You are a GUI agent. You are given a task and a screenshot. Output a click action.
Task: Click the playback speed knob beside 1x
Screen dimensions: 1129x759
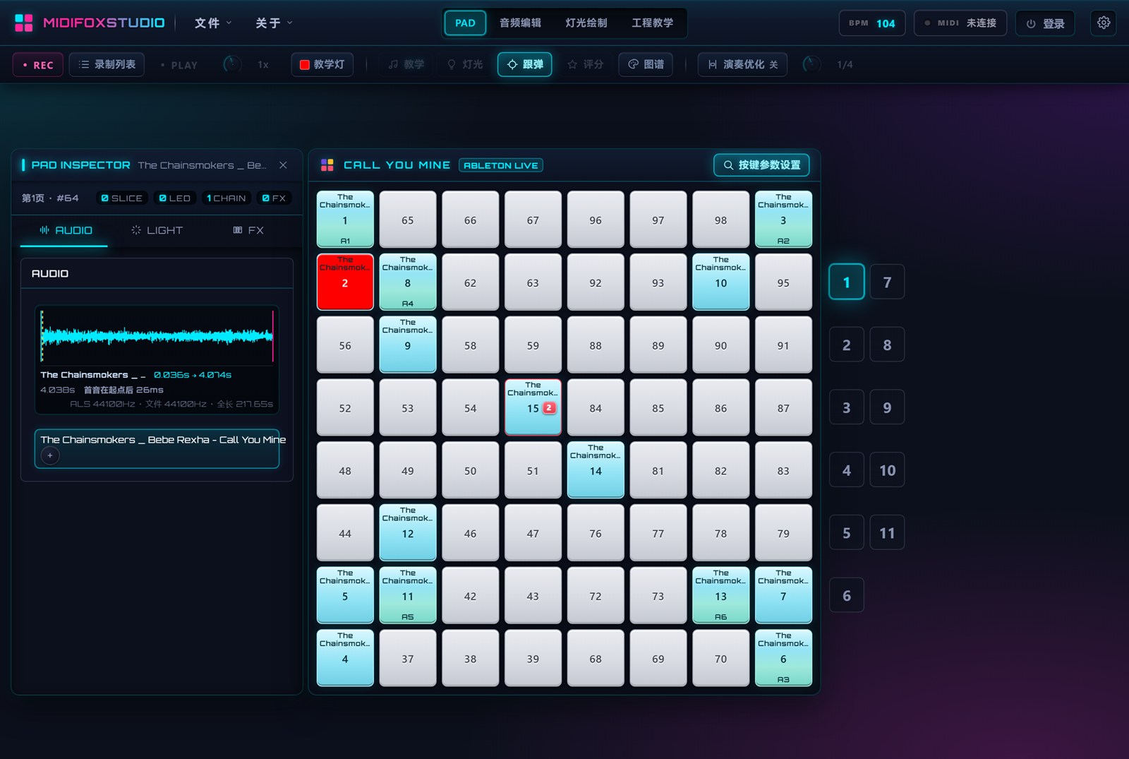tap(232, 64)
